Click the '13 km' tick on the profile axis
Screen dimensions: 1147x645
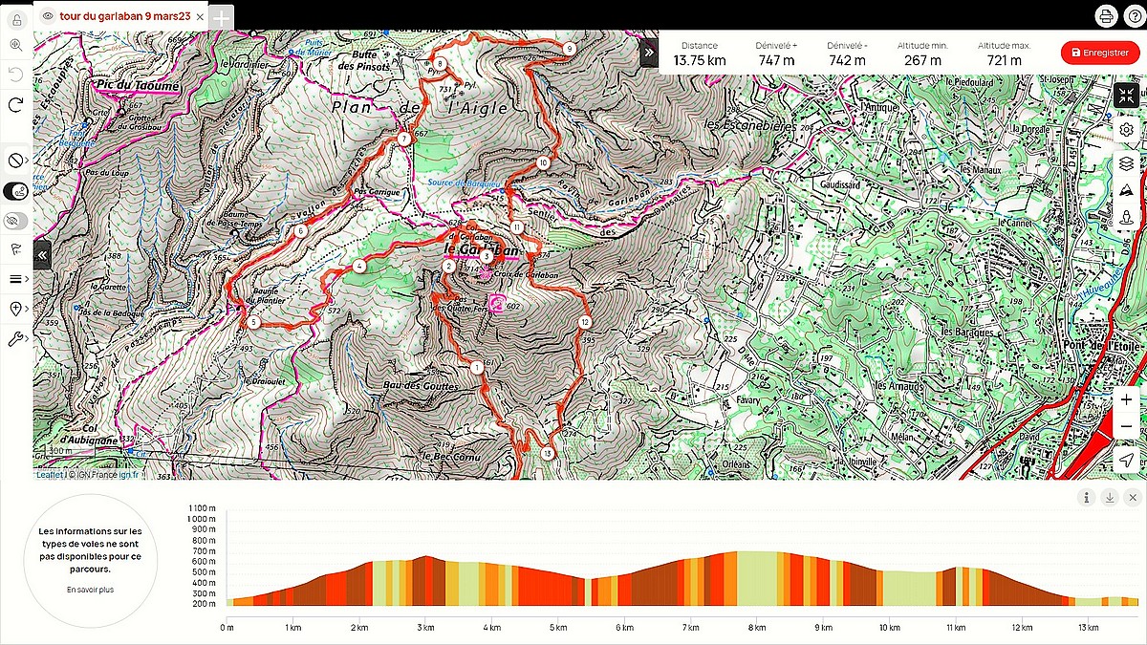point(1090,628)
